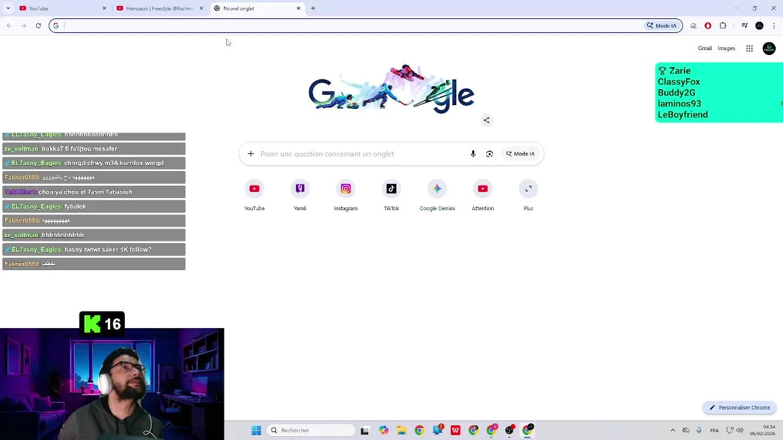Click ClassyFox in leaderboard overlay
Image resolution: width=783 pixels, height=440 pixels.
click(x=679, y=82)
